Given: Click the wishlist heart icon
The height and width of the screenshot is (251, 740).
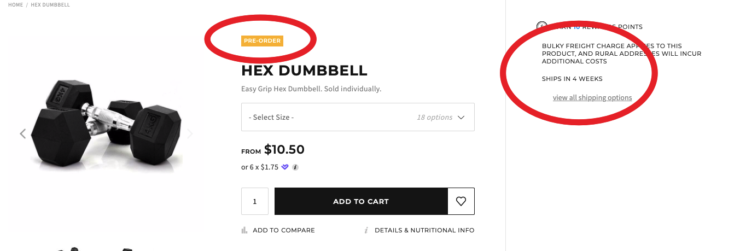Looking at the screenshot, I should coord(461,201).
